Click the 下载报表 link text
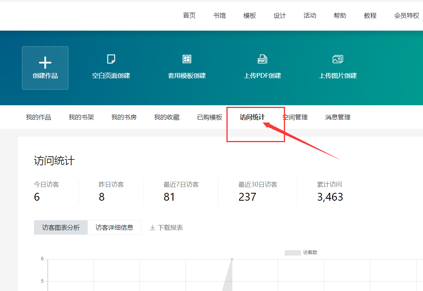 (170, 228)
